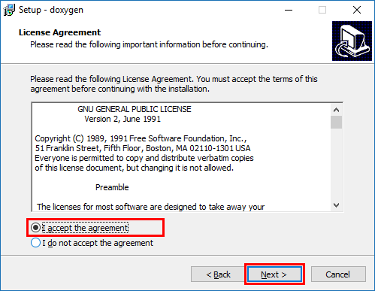Click the bold License Agreement page heading

pyautogui.click(x=59, y=32)
